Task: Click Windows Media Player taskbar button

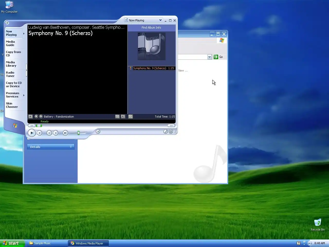Action: [x=88, y=243]
